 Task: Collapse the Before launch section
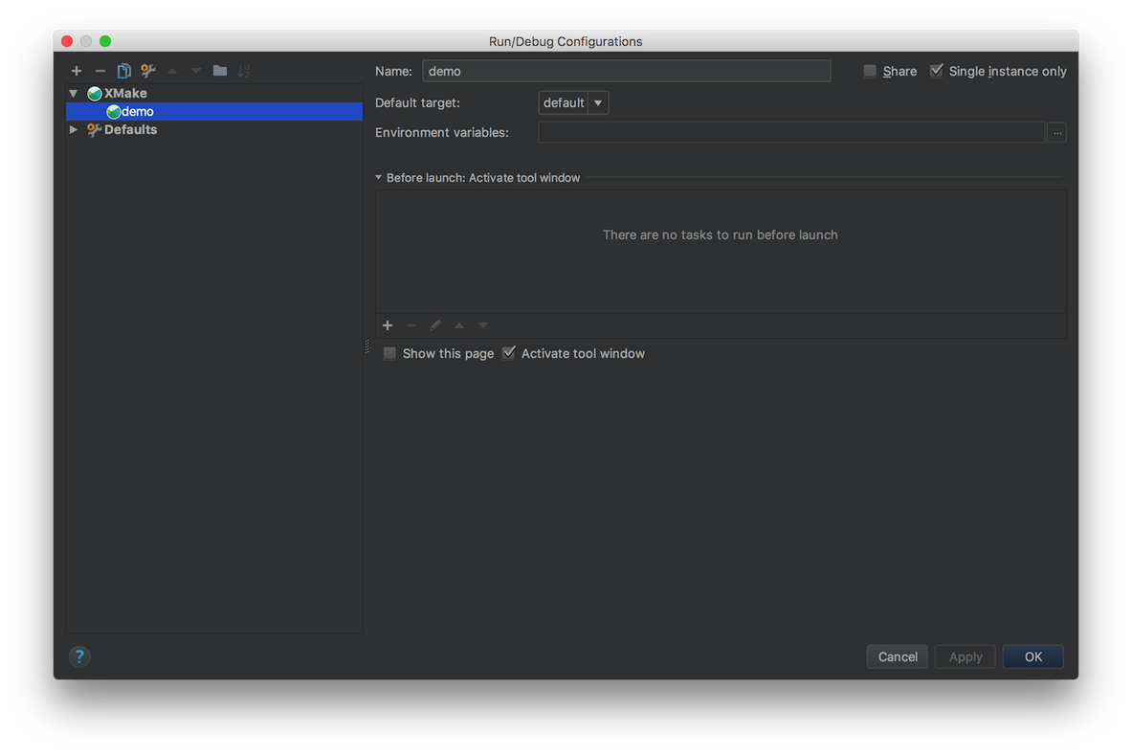(378, 178)
